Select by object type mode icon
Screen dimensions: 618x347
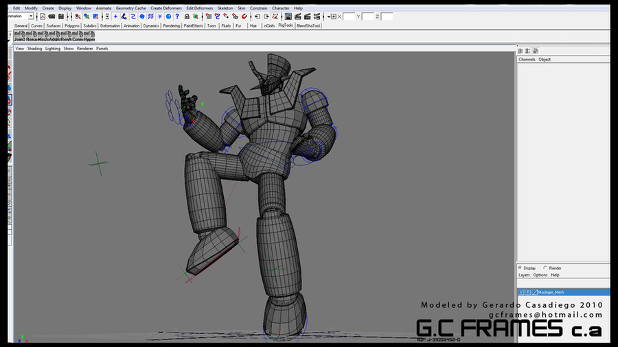[87, 16]
